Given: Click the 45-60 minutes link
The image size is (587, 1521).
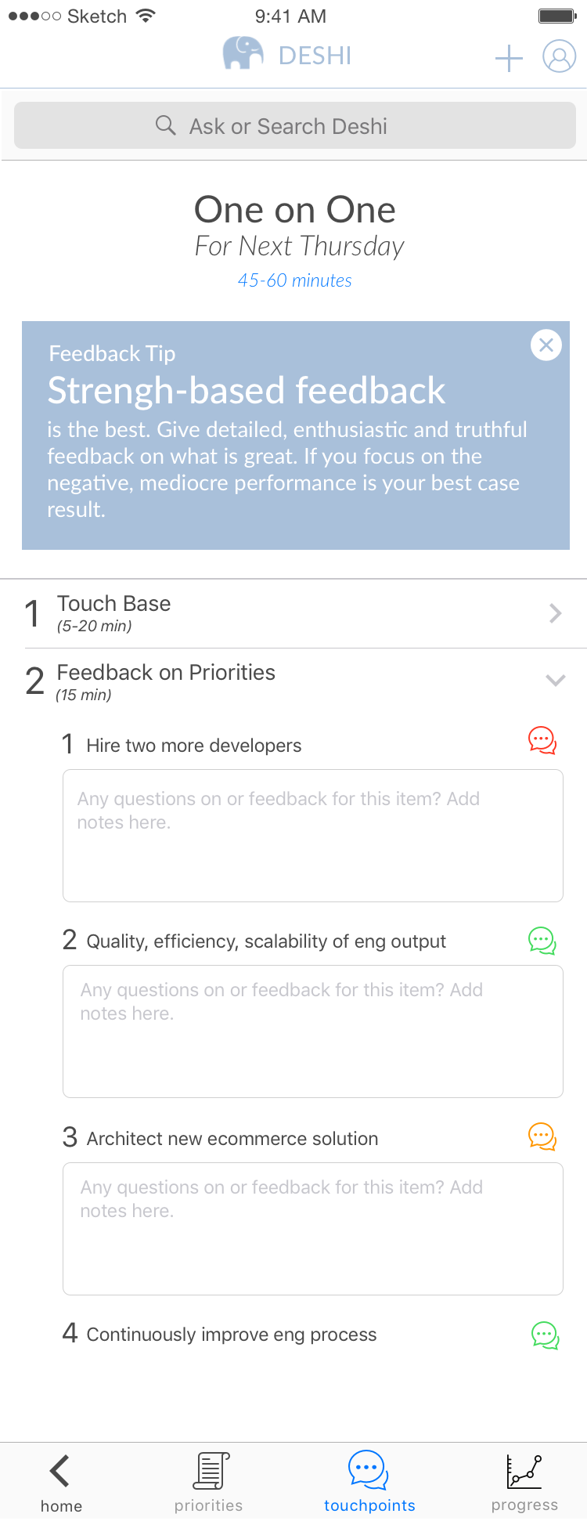Looking at the screenshot, I should pos(295,280).
